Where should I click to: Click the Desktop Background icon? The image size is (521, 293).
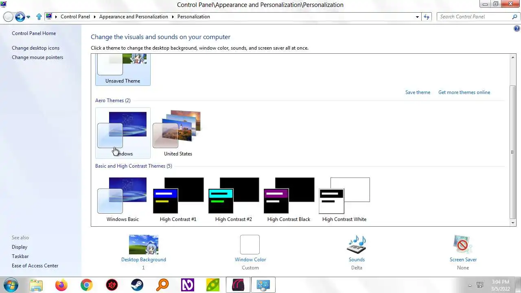click(x=144, y=245)
